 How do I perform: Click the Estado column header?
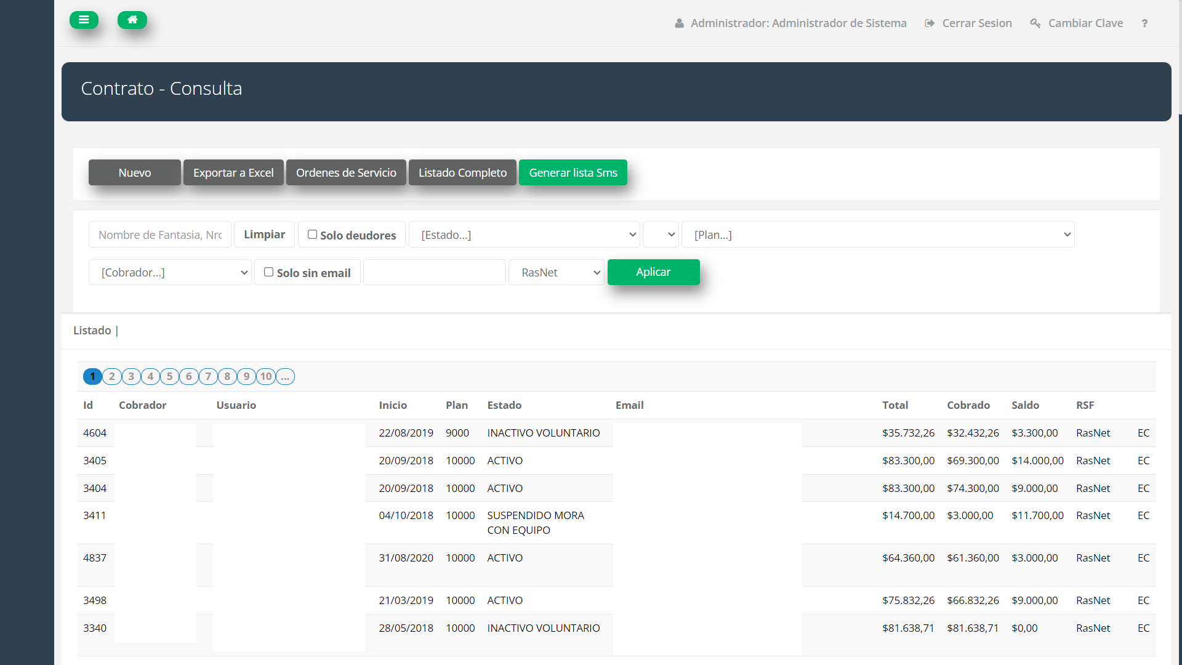pos(504,405)
